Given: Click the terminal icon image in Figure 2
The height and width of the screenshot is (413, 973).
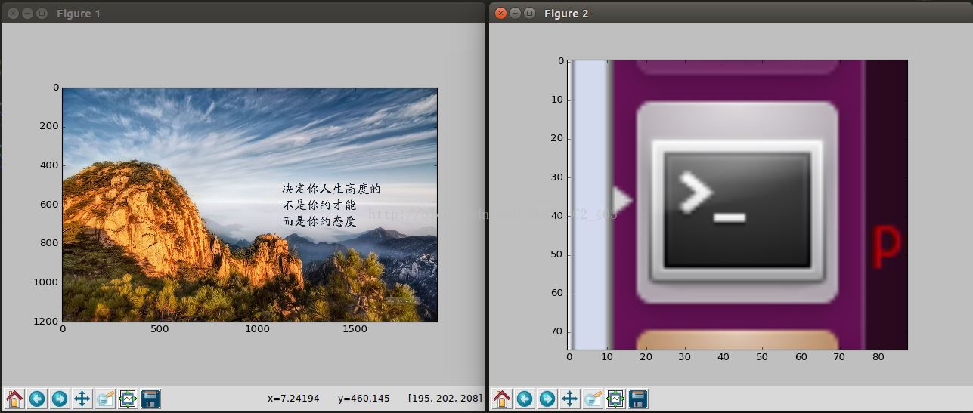Looking at the screenshot, I should point(737,205).
